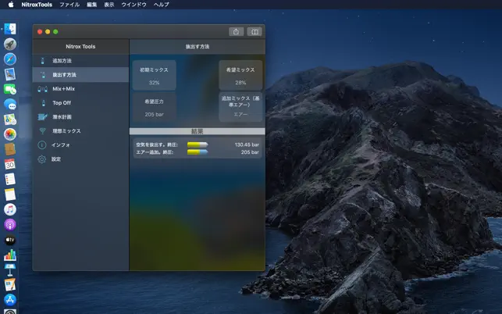Open Photos from the dock
502x314 pixels.
coord(10,134)
